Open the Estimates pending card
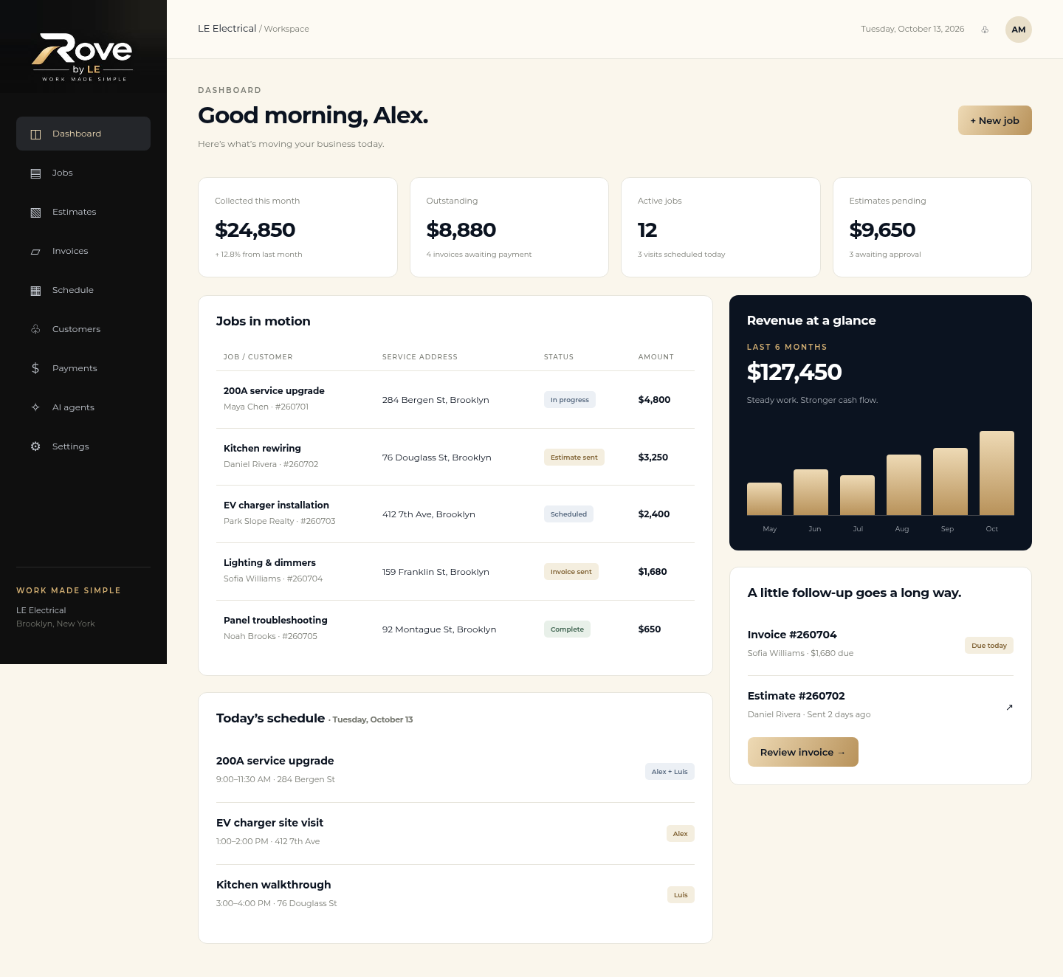 (932, 227)
